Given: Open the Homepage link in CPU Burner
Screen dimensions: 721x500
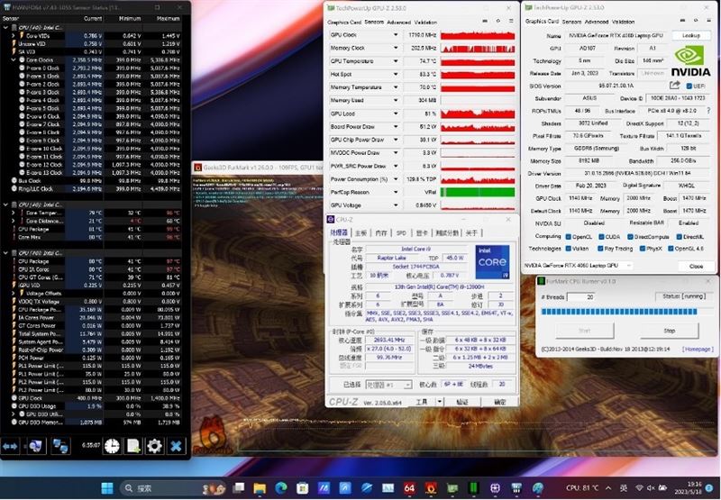Looking at the screenshot, I should [698, 350].
